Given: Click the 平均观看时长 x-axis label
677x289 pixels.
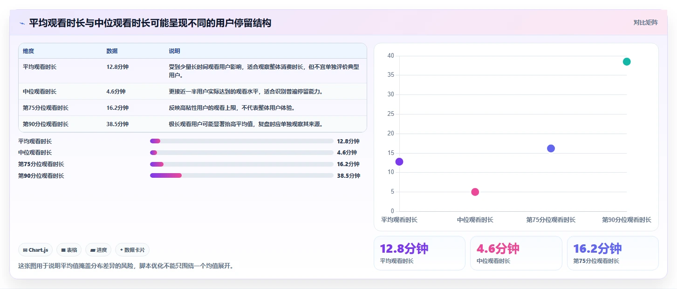Looking at the screenshot, I should coord(399,220).
